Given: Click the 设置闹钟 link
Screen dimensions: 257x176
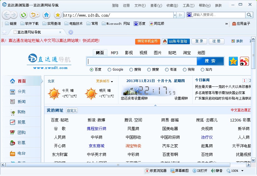Looking at the screenshot, I should (181, 98).
